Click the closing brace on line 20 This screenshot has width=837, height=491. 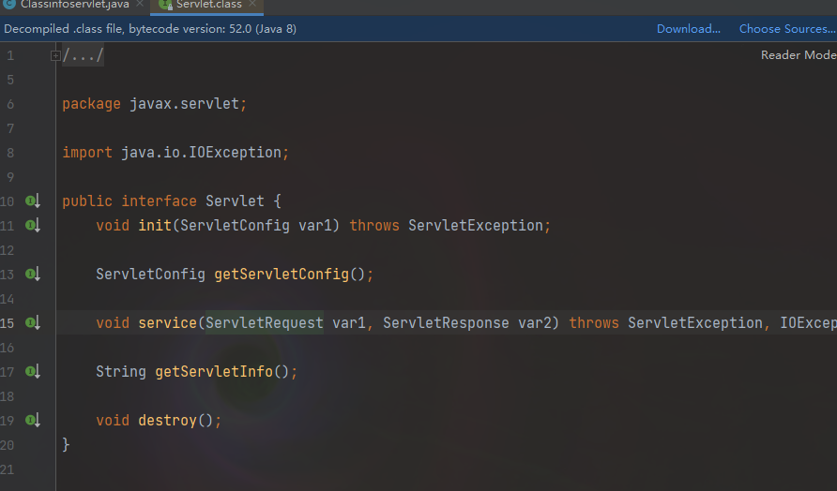coord(66,444)
